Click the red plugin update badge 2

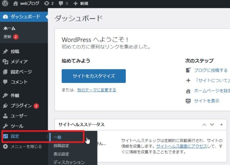36,106
